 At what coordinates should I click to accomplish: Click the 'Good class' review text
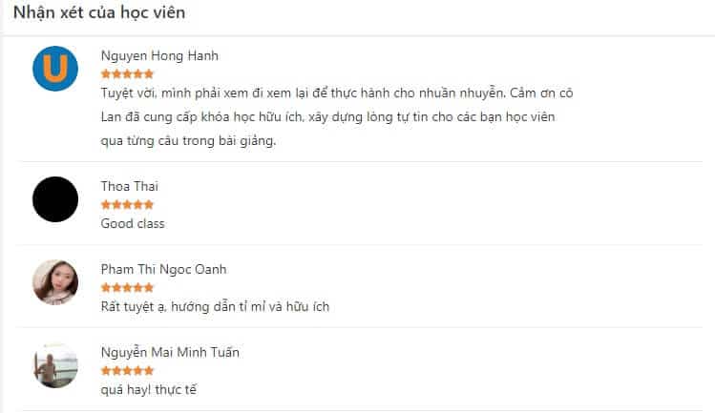(x=133, y=223)
